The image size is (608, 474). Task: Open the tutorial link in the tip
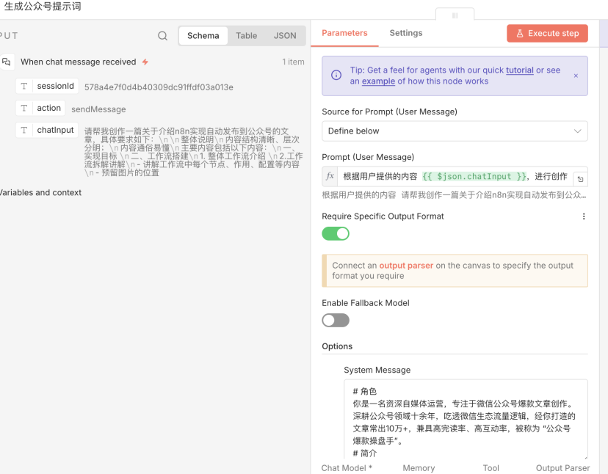(519, 70)
